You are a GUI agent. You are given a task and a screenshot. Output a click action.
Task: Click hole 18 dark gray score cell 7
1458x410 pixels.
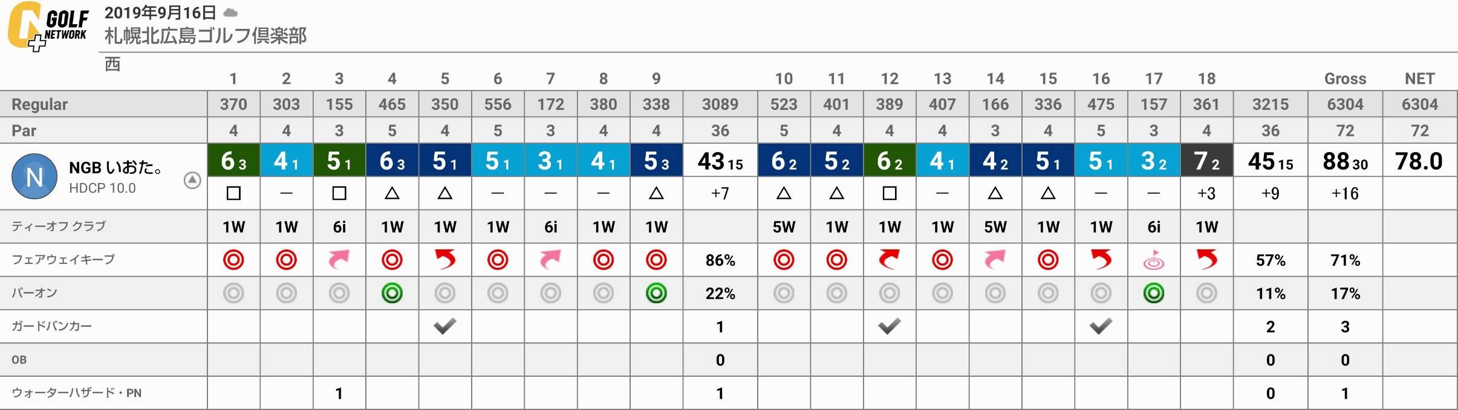pyautogui.click(x=1206, y=161)
